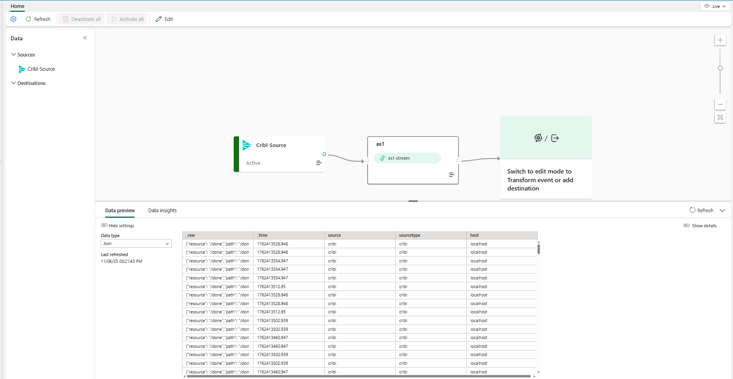Open the Data type Json dropdown
This screenshot has width=733, height=379.
(x=136, y=243)
